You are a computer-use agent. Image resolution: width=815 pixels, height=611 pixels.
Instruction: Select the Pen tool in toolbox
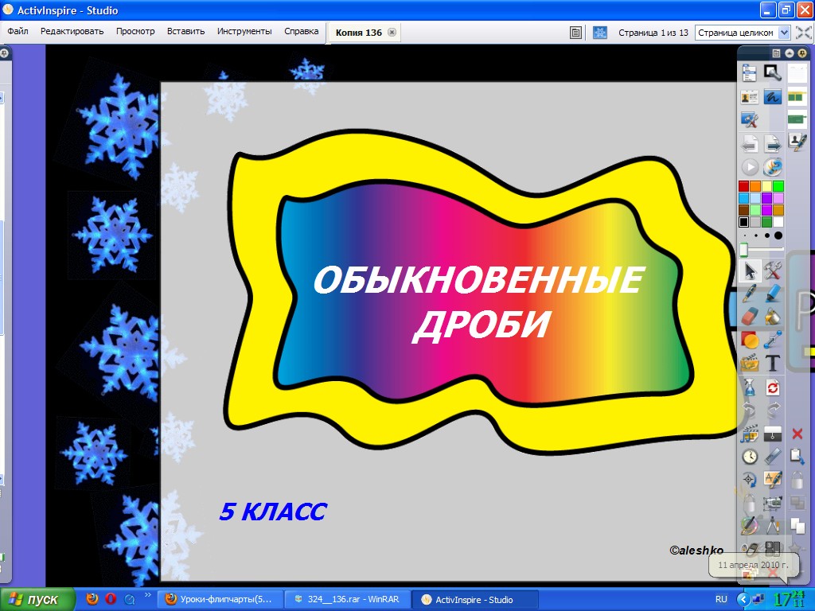(749, 294)
